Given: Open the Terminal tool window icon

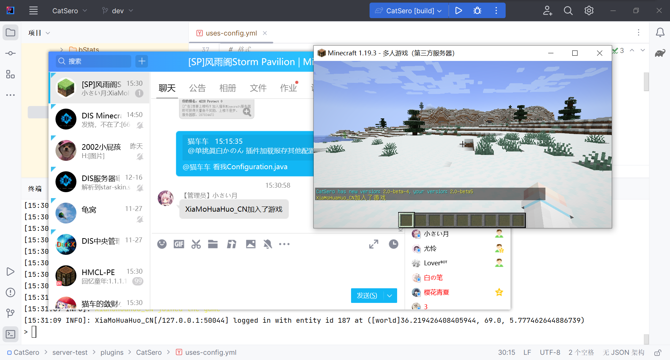Looking at the screenshot, I should coord(10,334).
